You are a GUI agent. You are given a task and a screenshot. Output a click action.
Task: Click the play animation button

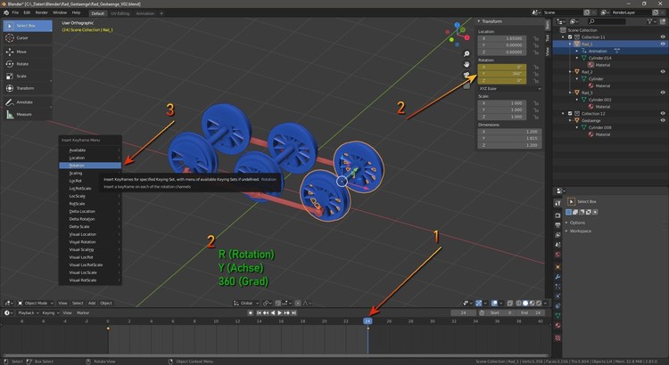coord(280,313)
